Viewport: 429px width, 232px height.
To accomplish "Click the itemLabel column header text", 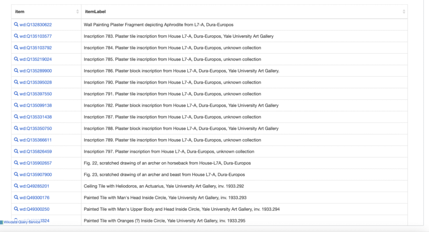I will (94, 12).
